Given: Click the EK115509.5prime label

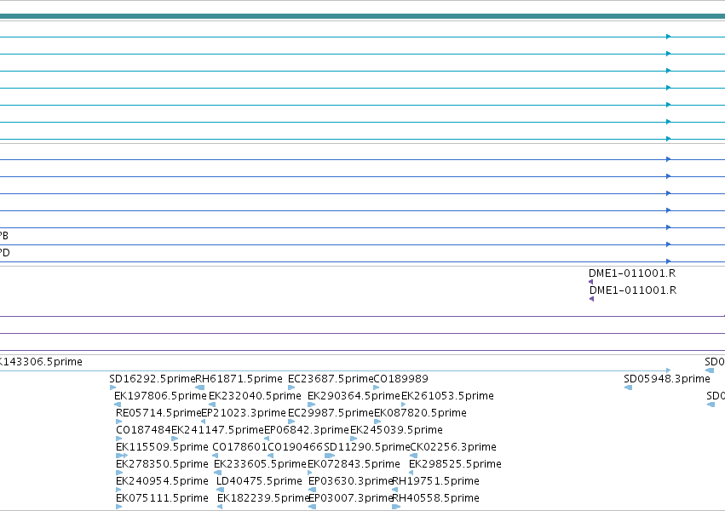Looking at the screenshot, I should (x=162, y=447).
